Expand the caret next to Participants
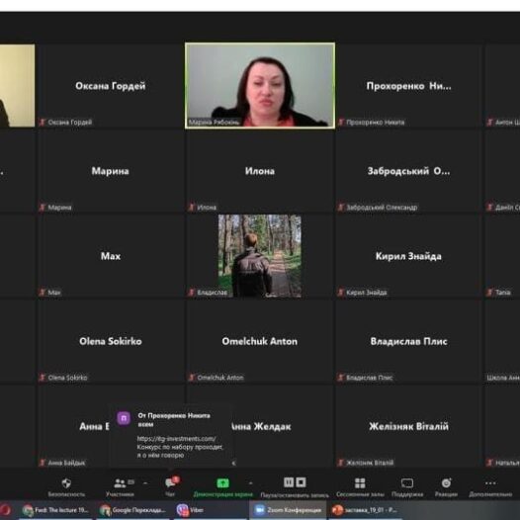Screen dimensions: 520x520 pos(145,483)
